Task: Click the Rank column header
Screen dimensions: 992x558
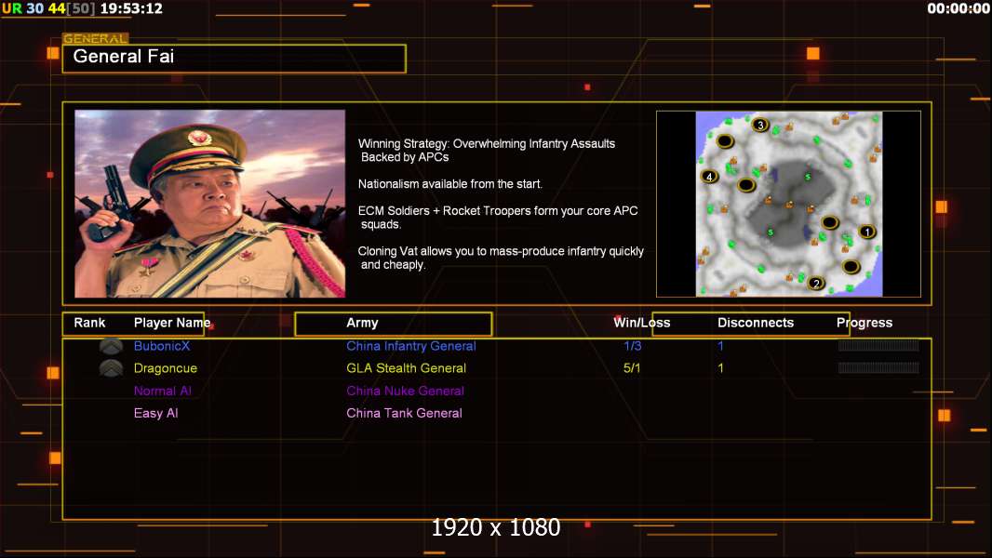Action: click(89, 323)
